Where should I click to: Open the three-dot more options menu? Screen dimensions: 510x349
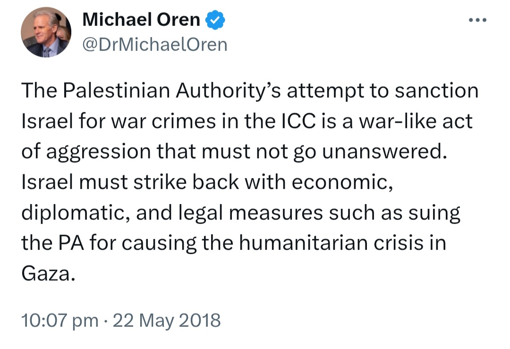[477, 20]
